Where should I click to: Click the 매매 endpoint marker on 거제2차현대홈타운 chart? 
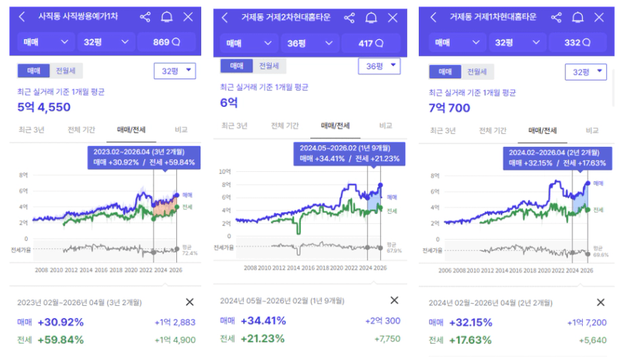tap(380, 185)
